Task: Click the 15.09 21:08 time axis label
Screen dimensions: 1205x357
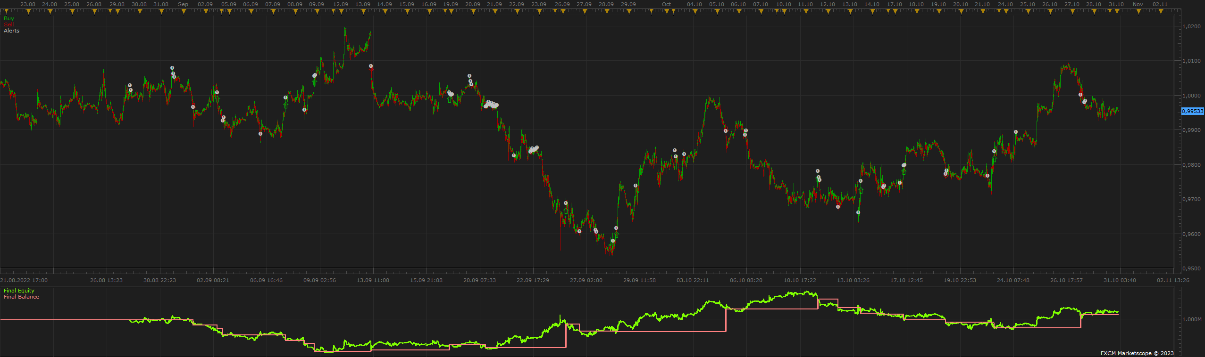Action: [426, 280]
